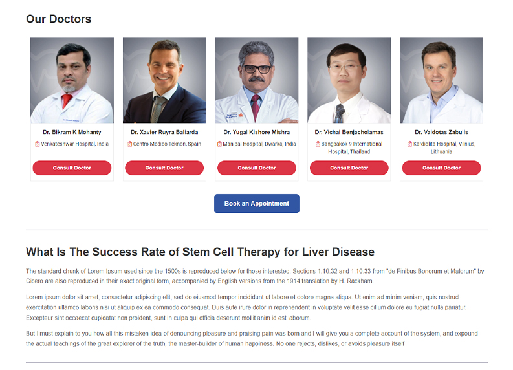This screenshot has width=513, height=370.
Task: Hit Consult Doctor for Dr. Vichai Benjacholamas
Action: pyautogui.click(x=349, y=168)
